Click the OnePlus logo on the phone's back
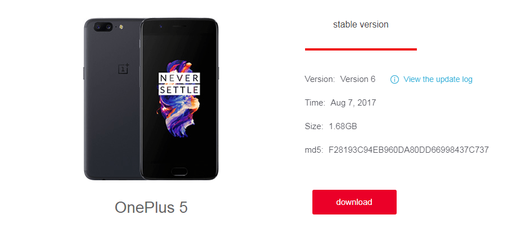The image size is (518, 242). [124, 69]
